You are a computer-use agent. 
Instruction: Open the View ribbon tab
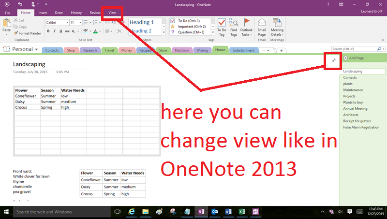[112, 13]
